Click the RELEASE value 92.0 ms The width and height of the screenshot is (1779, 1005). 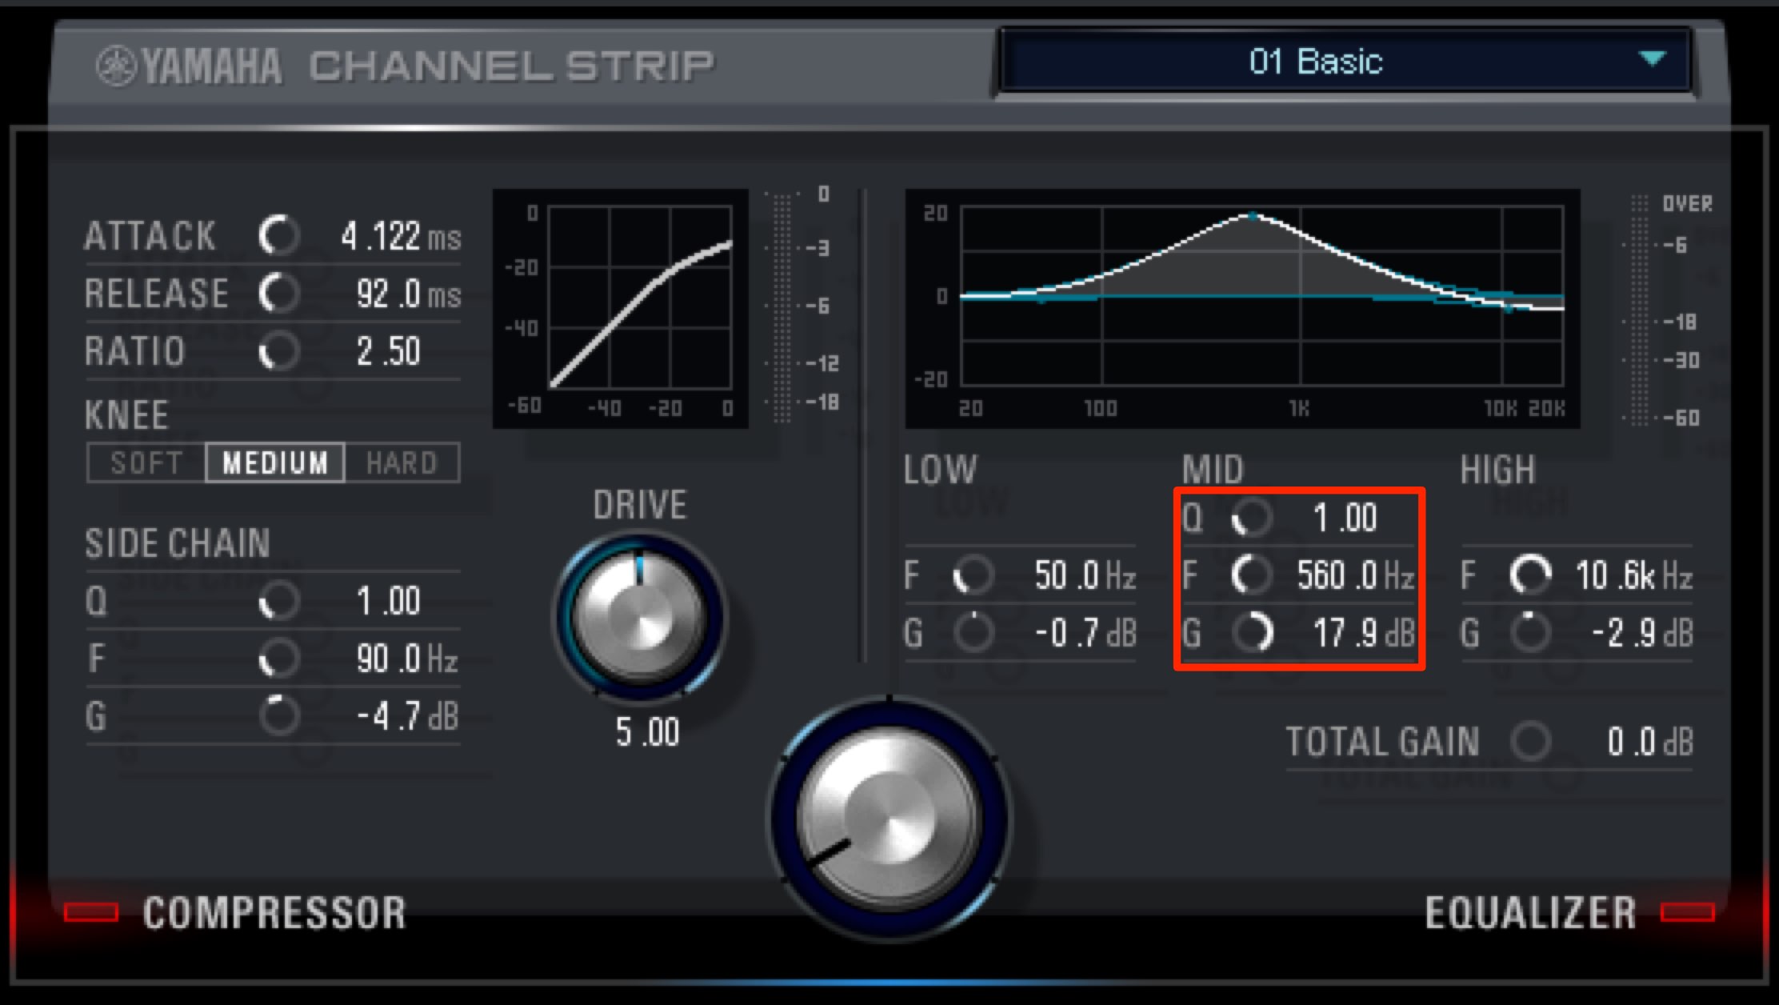[409, 294]
